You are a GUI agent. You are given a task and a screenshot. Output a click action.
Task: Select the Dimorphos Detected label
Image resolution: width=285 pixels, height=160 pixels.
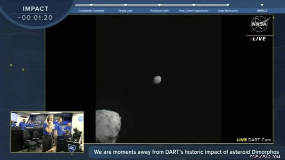click(x=91, y=11)
